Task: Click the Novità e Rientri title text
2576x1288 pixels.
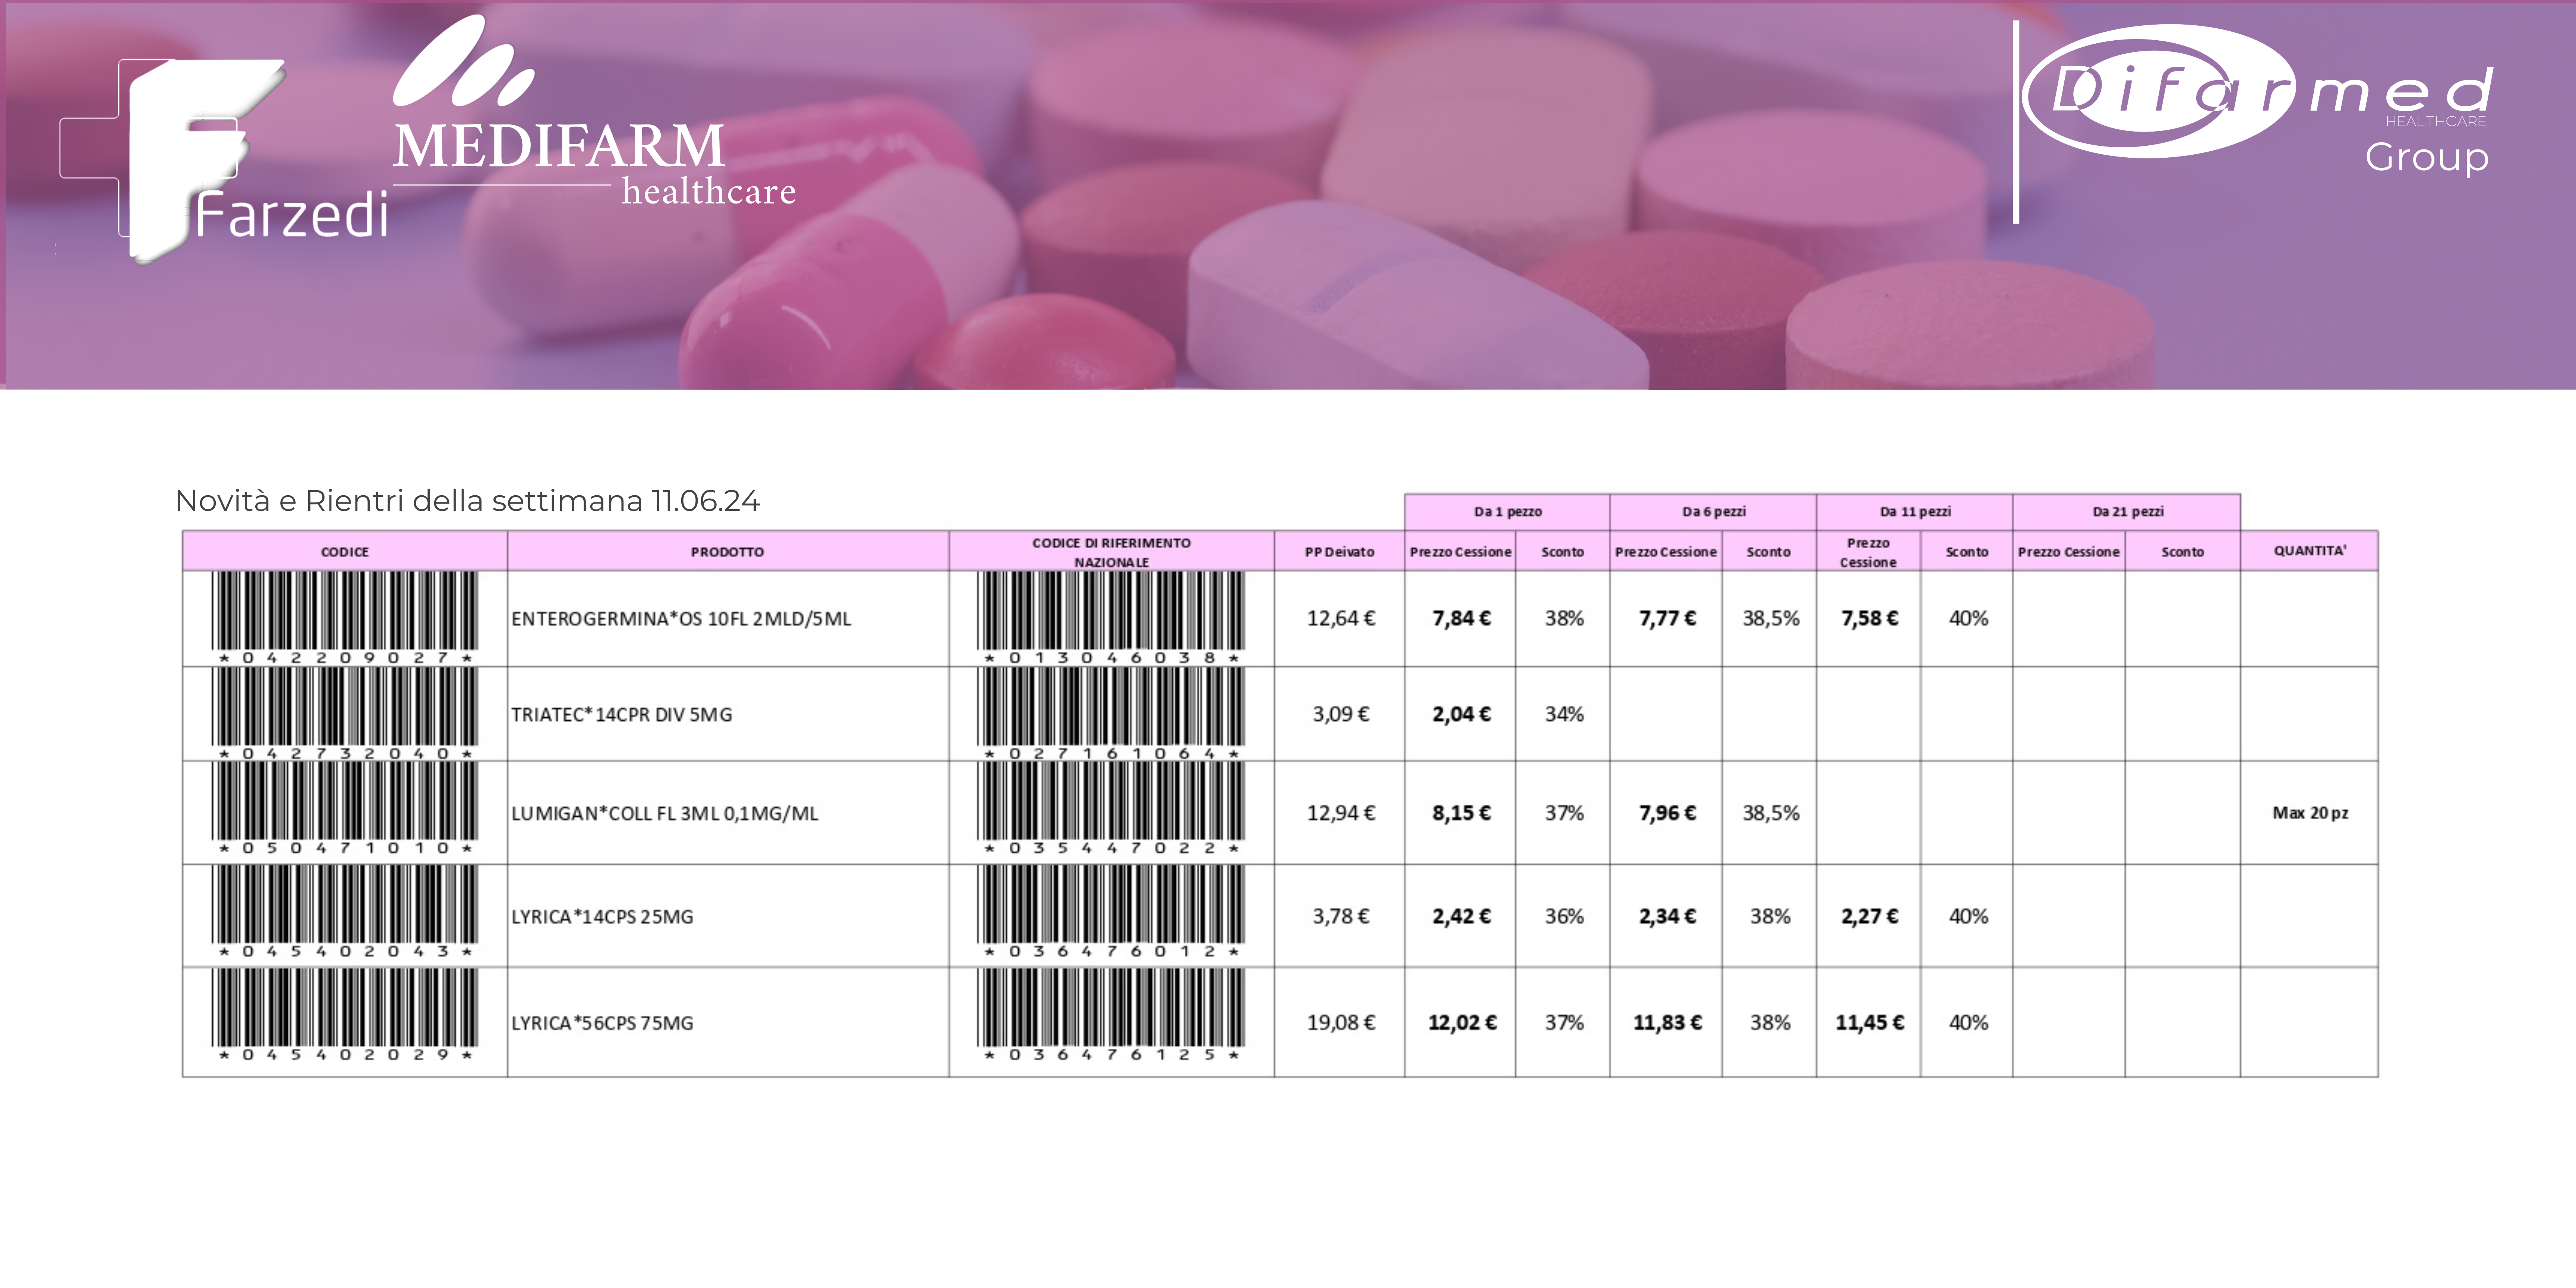Action: click(x=467, y=501)
